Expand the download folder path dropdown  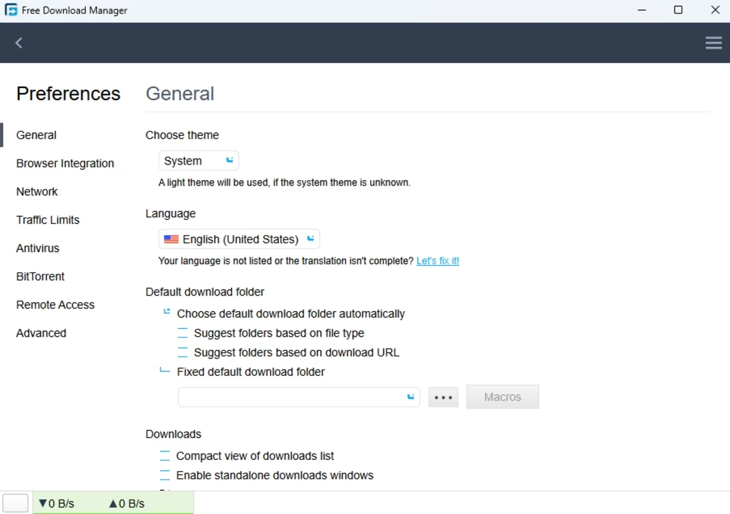[411, 397]
